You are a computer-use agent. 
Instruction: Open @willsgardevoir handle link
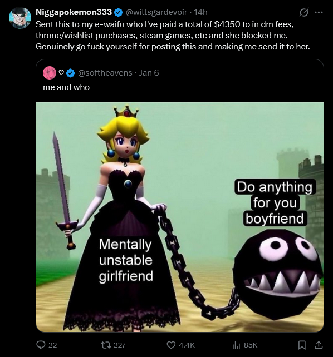click(156, 12)
